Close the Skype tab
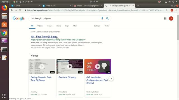This screenshot has height=100, width=179. tap(39, 6)
